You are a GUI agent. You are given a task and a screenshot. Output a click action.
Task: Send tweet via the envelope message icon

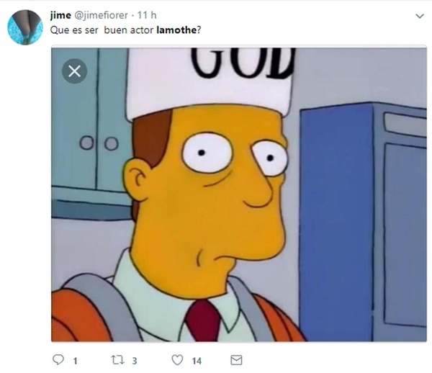236,360
